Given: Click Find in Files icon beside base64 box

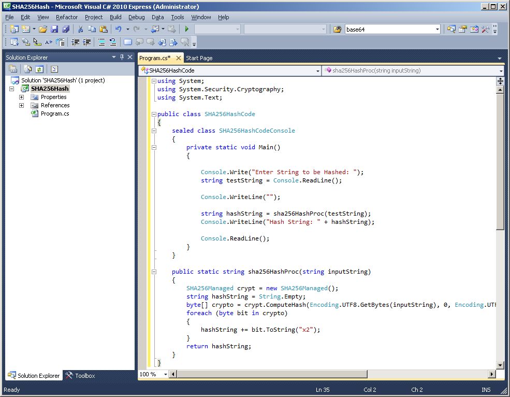Looking at the screenshot, I should pyautogui.click(x=337, y=30).
